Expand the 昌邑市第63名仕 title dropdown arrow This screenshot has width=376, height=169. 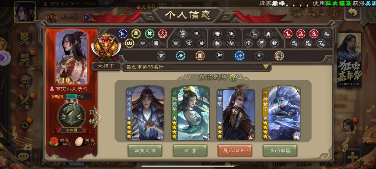266,67
